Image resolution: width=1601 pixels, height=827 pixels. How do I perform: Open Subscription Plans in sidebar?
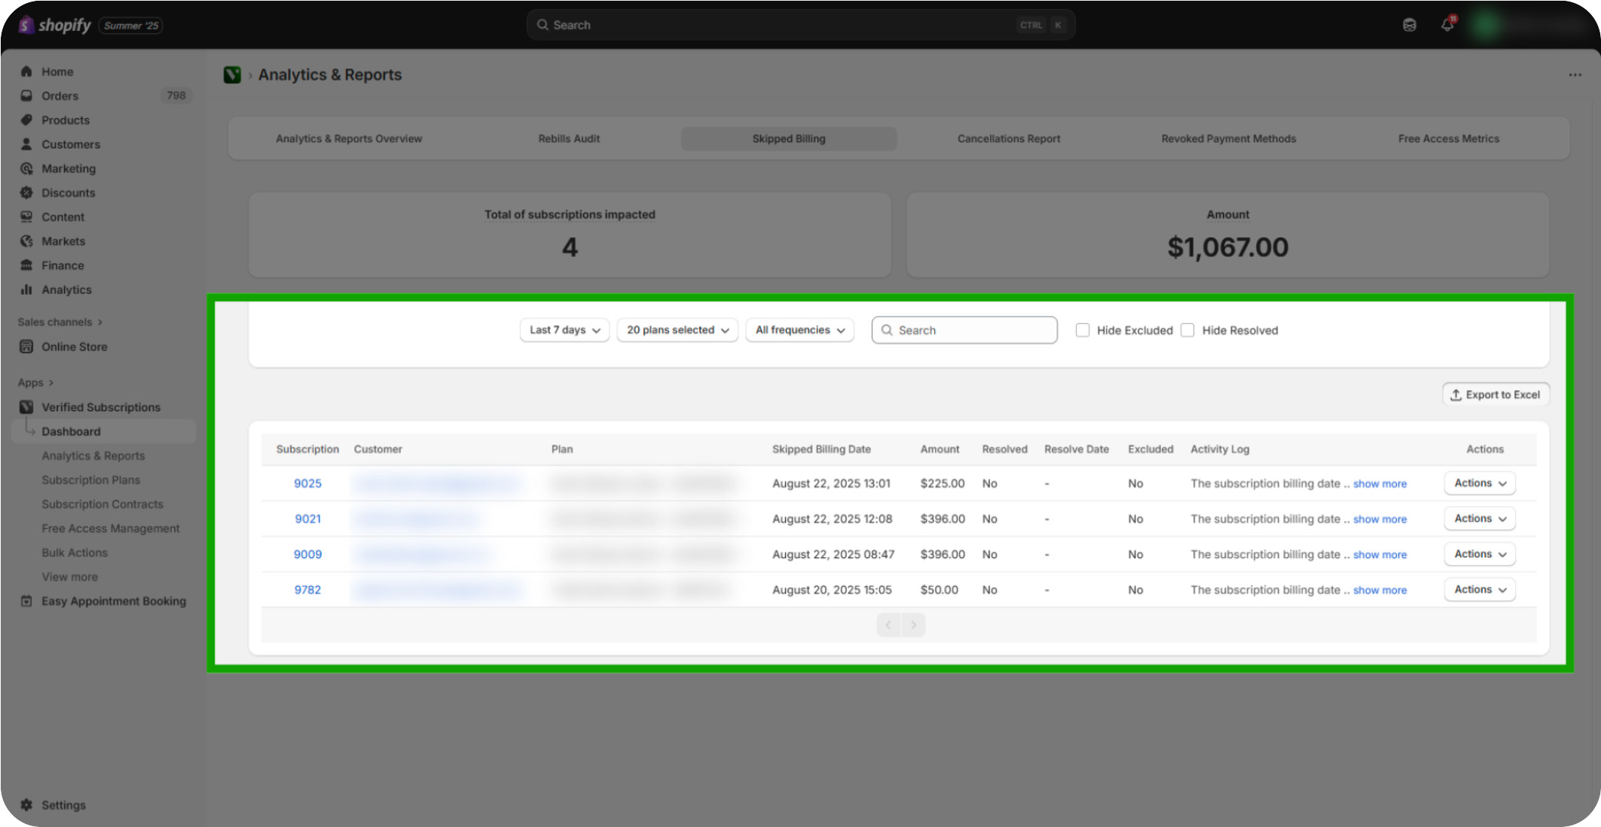click(90, 480)
